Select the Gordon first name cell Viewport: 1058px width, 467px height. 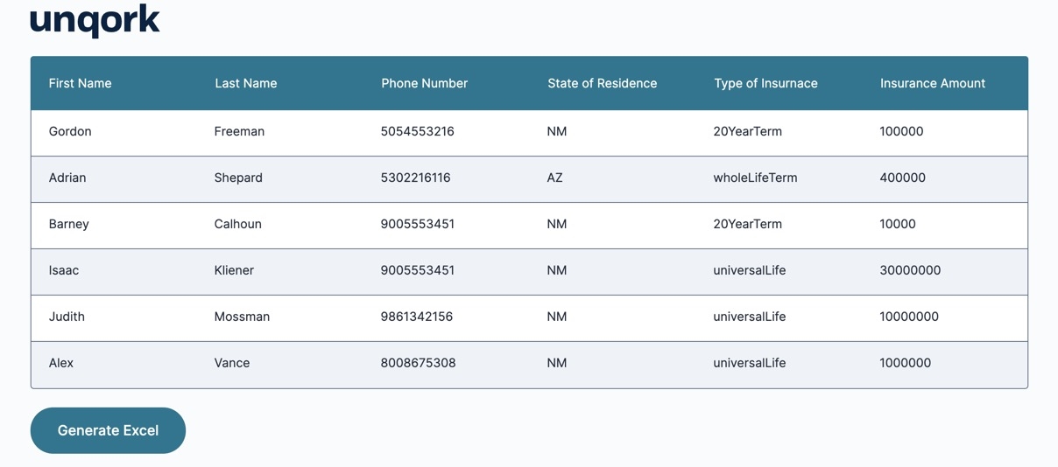(70, 131)
